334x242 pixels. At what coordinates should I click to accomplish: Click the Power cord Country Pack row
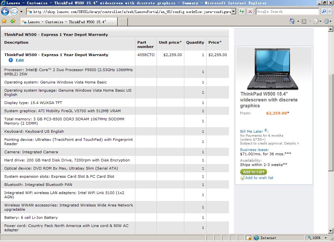[114, 228]
